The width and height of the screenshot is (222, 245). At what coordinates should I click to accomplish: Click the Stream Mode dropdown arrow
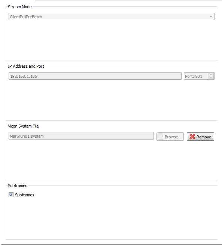click(x=211, y=16)
